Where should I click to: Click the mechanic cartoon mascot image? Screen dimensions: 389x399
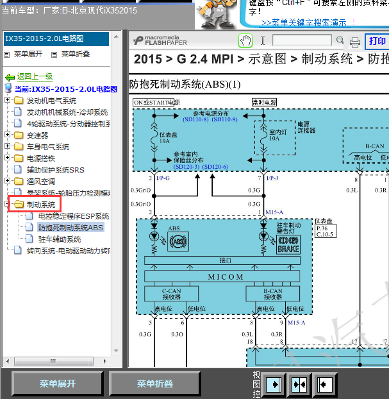coord(217,13)
